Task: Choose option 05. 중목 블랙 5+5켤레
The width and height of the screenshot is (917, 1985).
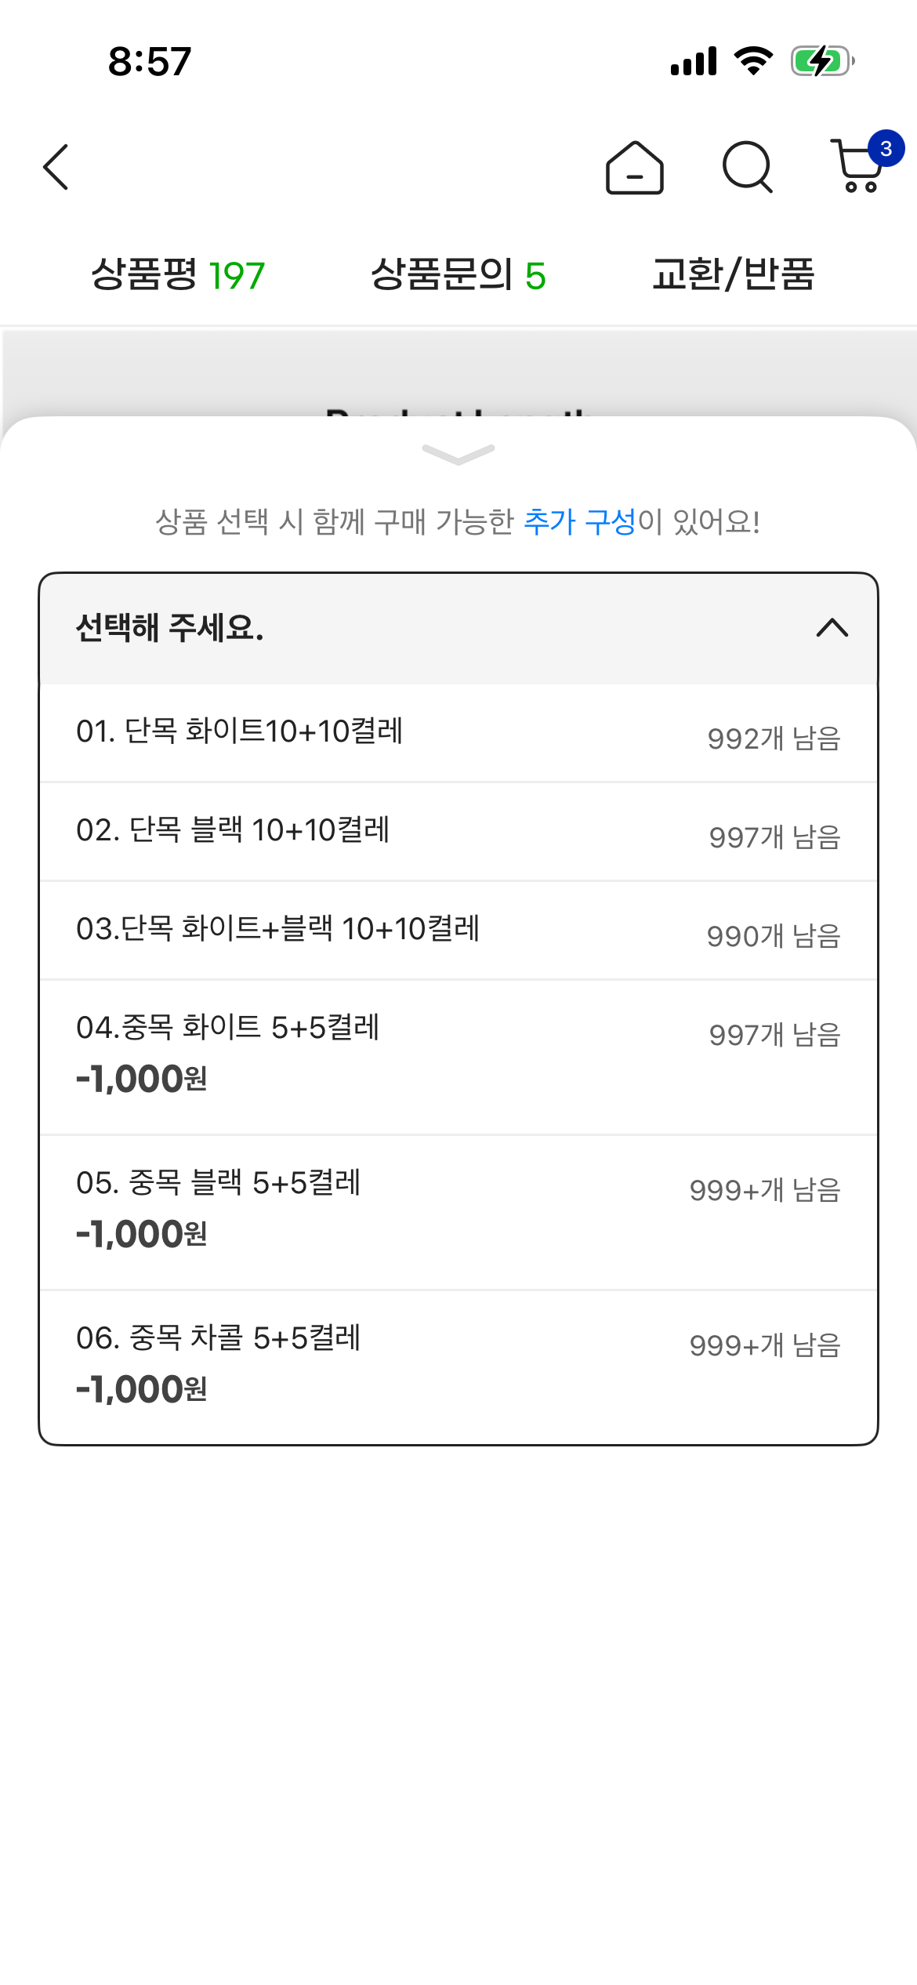Action: 458,1210
